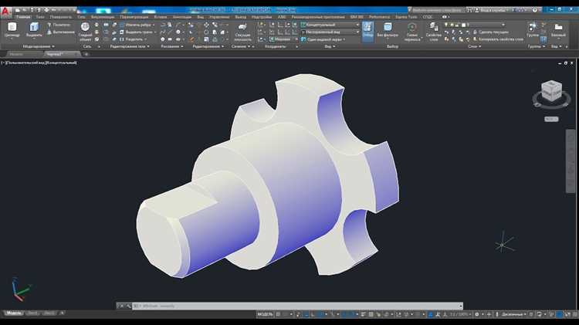
Task: Click the Концептуальный viewport visual style label
Action: pyautogui.click(x=61, y=63)
